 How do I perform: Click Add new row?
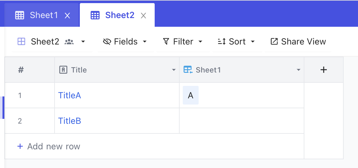coord(49,146)
